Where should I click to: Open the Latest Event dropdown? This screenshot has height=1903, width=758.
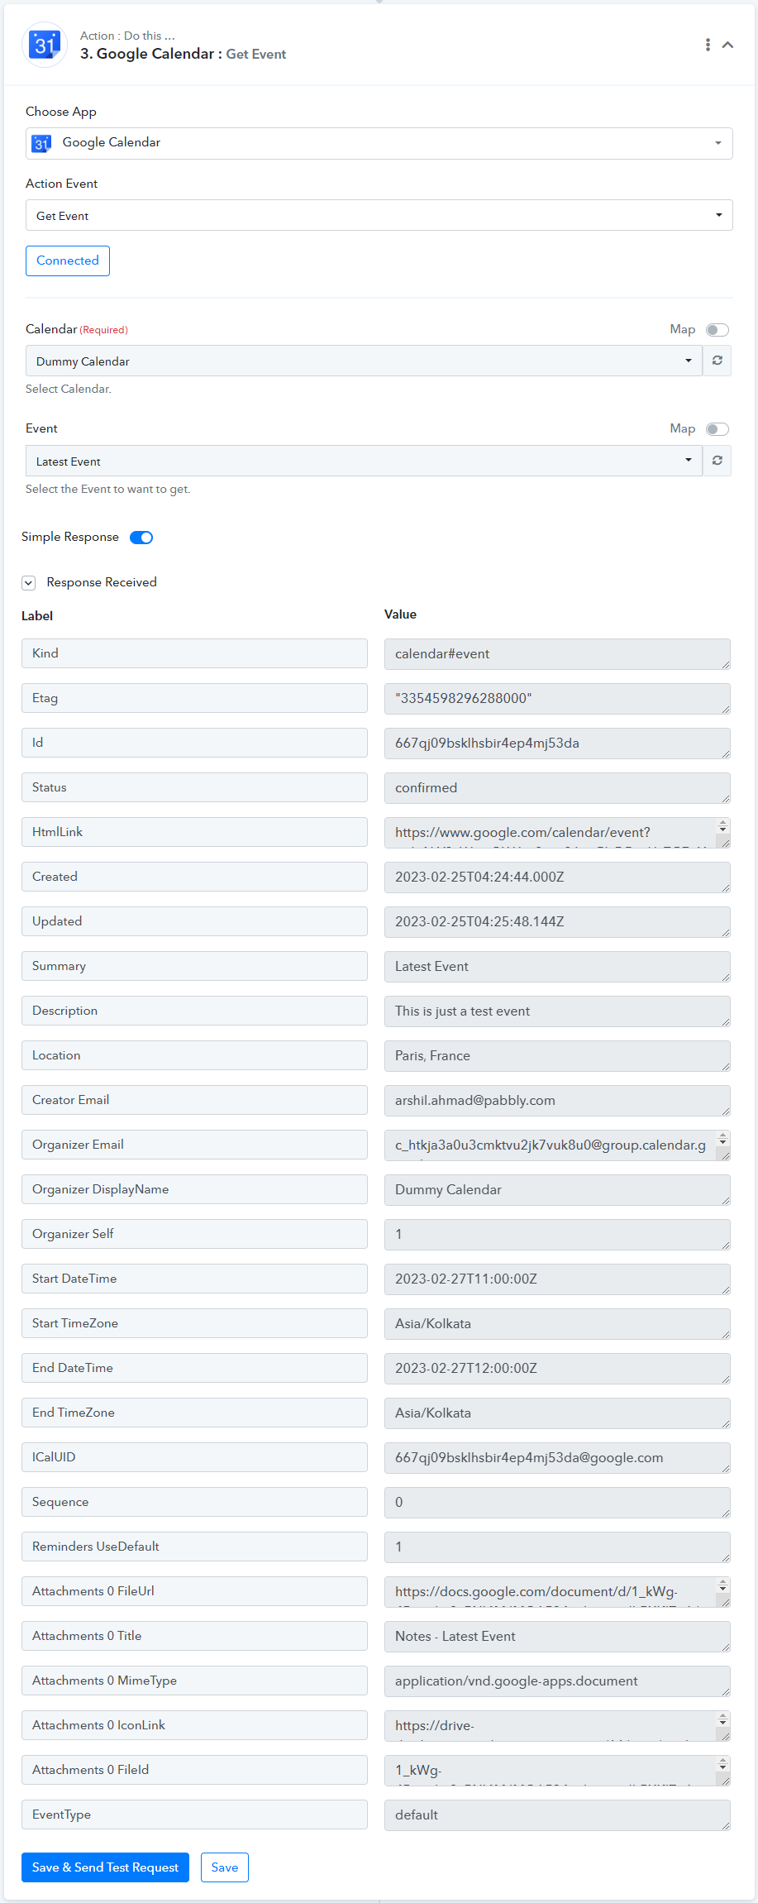click(364, 461)
